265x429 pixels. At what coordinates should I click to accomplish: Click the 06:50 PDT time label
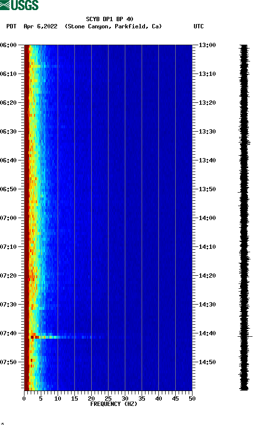click(x=9, y=189)
